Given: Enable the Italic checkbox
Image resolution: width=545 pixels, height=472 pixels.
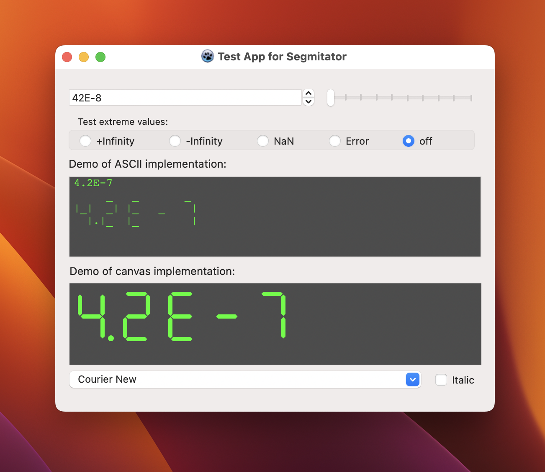Looking at the screenshot, I should pyautogui.click(x=441, y=380).
